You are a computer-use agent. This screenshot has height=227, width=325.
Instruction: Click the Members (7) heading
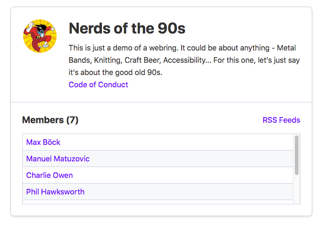coord(50,120)
